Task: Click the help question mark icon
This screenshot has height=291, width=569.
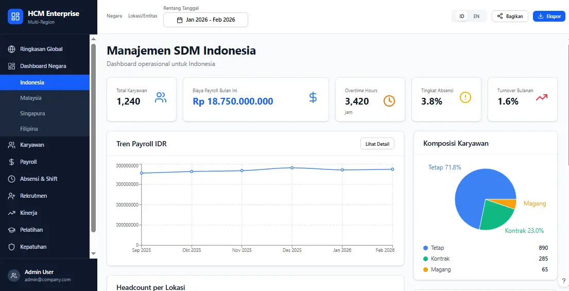Action: pos(563,281)
